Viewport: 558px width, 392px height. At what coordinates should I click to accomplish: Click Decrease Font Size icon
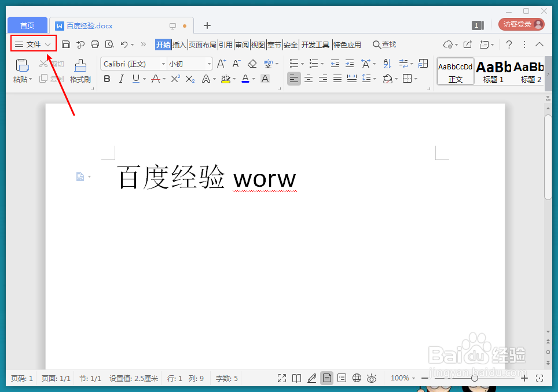click(x=236, y=64)
